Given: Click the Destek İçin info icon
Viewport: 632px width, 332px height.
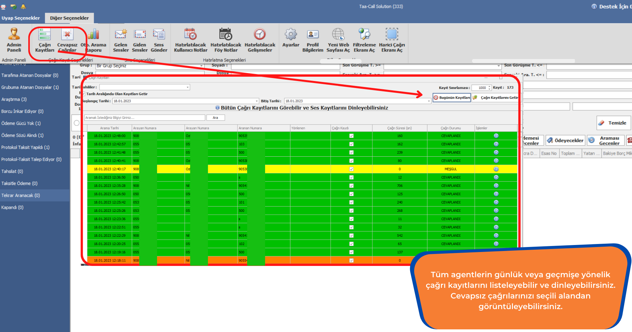Looking at the screenshot, I should point(594,6).
